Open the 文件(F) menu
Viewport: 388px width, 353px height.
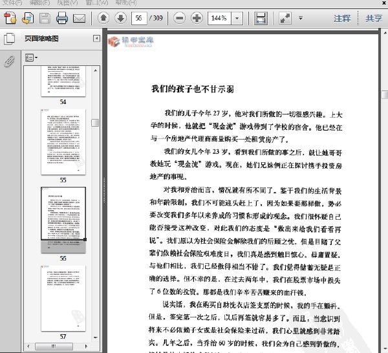click(x=12, y=3)
